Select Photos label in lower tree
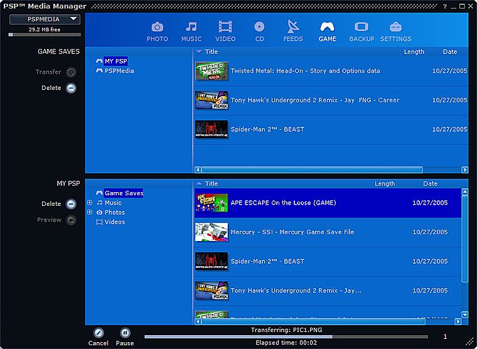 [x=115, y=212]
